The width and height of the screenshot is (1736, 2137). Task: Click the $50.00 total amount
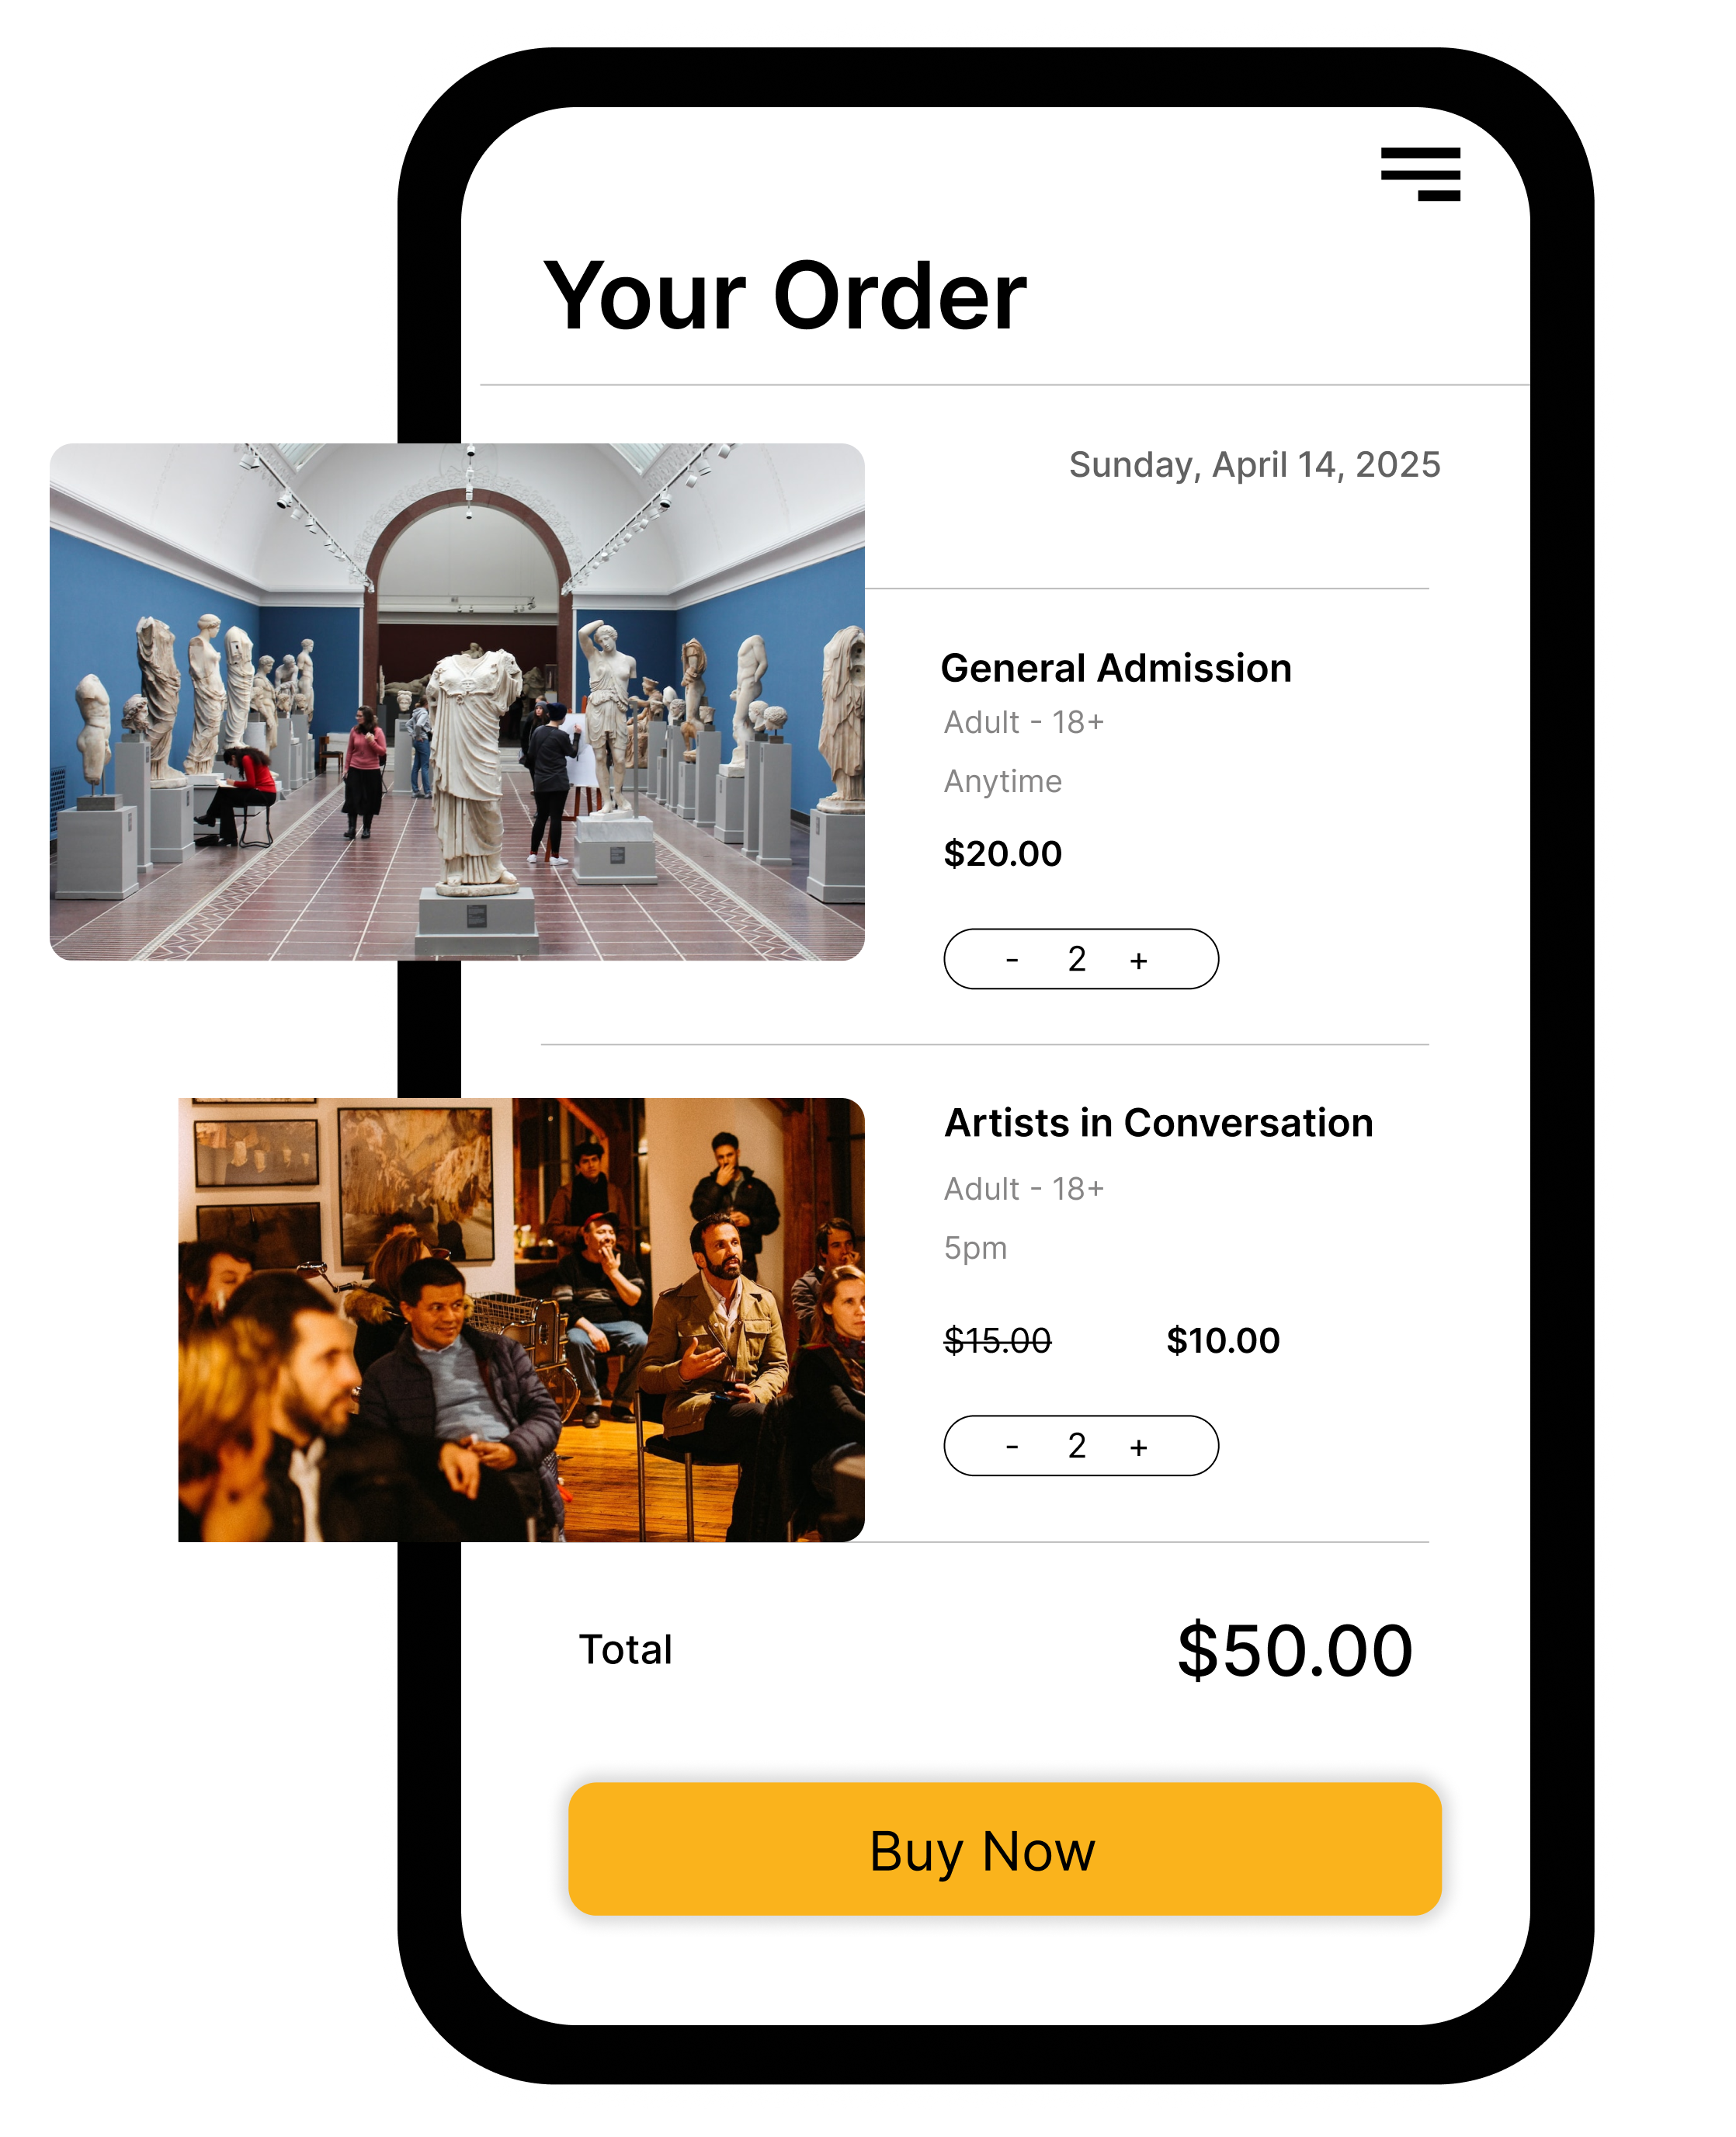click(x=1294, y=1651)
